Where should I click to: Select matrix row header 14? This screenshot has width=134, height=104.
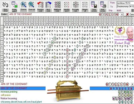[x=2, y=76]
